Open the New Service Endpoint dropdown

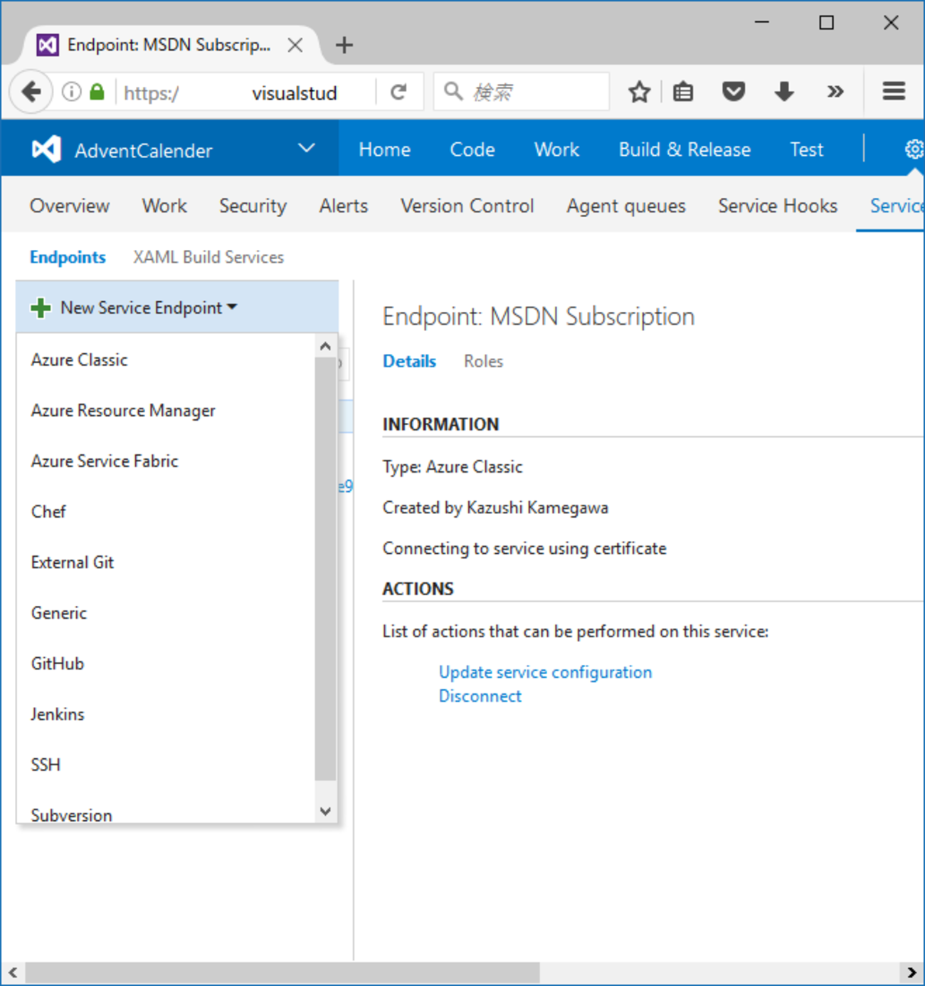[135, 308]
